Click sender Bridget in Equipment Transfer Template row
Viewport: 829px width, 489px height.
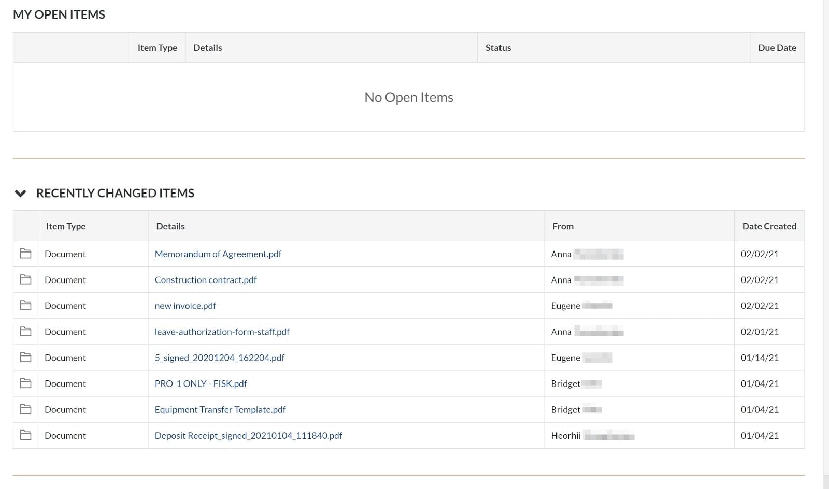(566, 409)
